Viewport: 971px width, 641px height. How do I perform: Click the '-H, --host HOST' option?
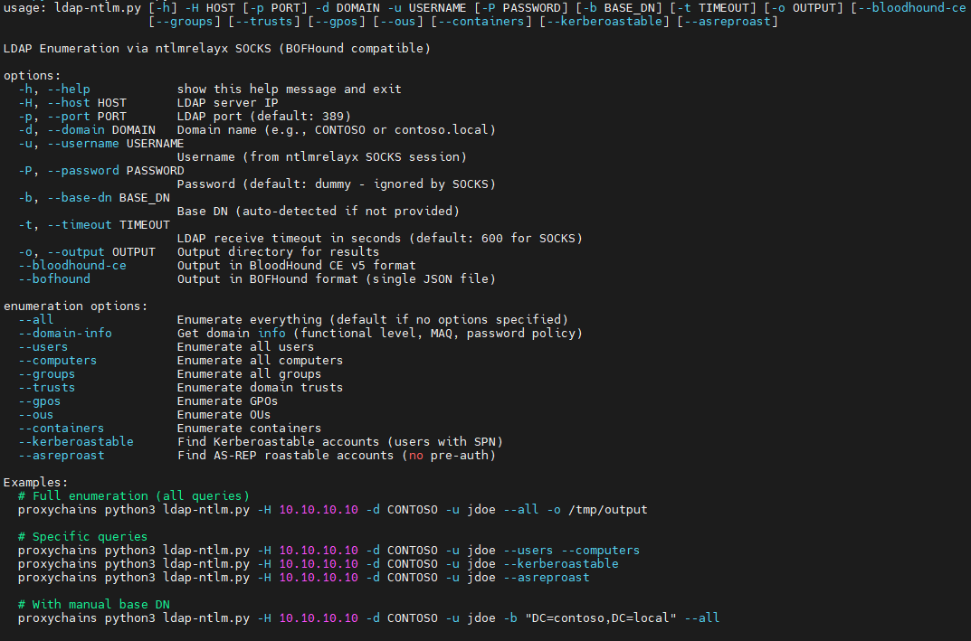pyautogui.click(x=71, y=103)
